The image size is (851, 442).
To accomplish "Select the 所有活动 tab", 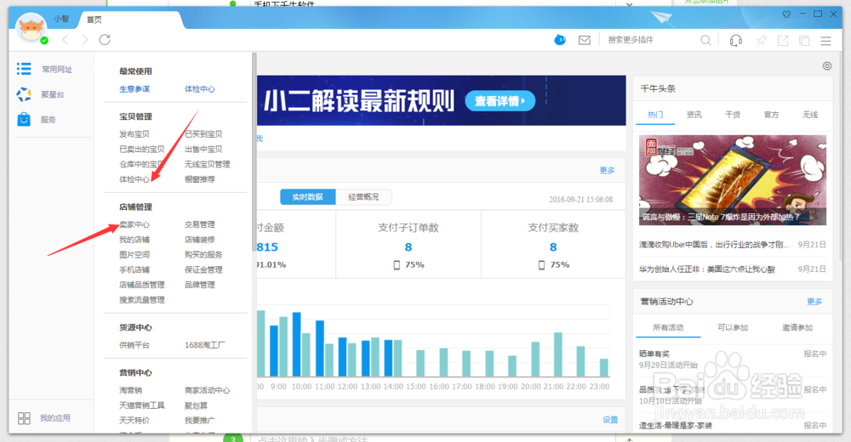I will tap(668, 327).
